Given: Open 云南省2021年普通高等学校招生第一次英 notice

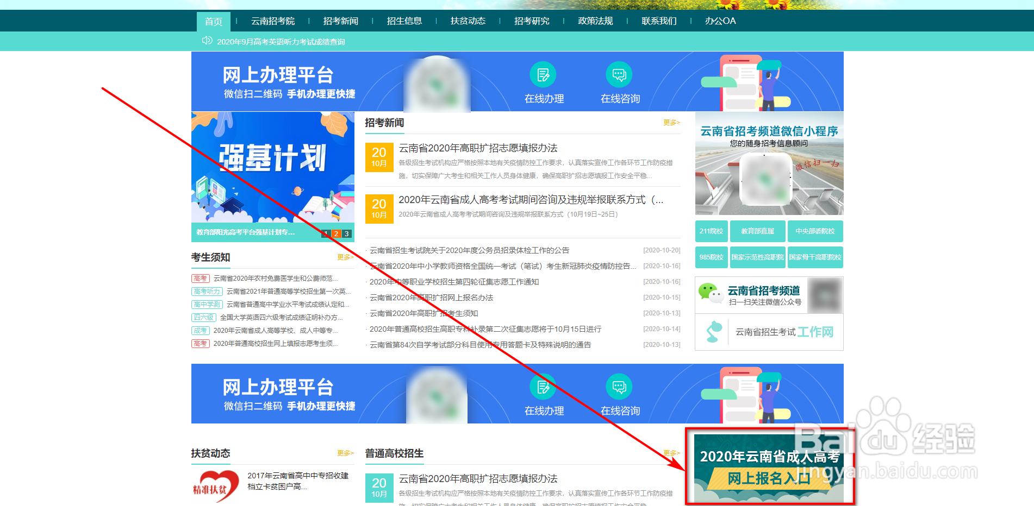Looking at the screenshot, I should (x=289, y=292).
